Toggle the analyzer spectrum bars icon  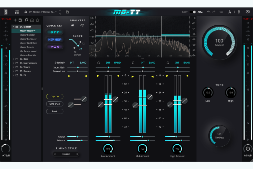[x=73, y=25]
